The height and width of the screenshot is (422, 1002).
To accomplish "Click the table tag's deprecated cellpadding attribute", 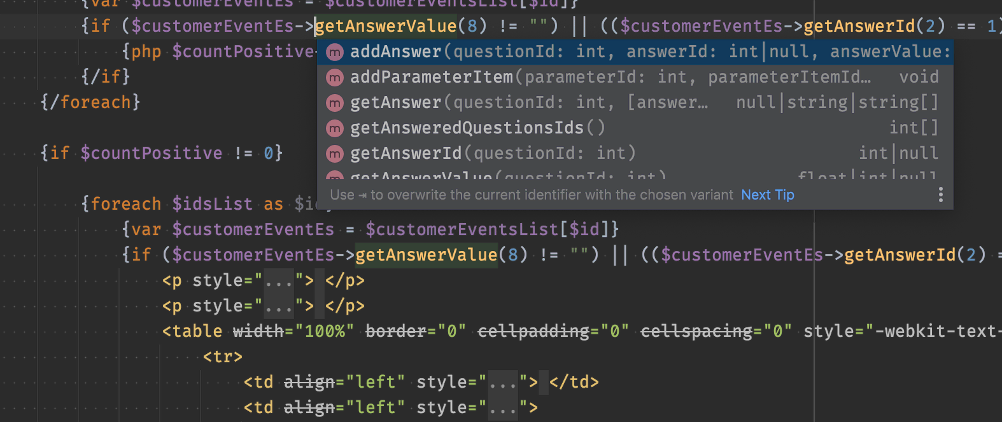I will 533,331.
